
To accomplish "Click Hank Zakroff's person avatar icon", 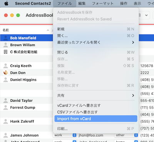I will point(5,121).
